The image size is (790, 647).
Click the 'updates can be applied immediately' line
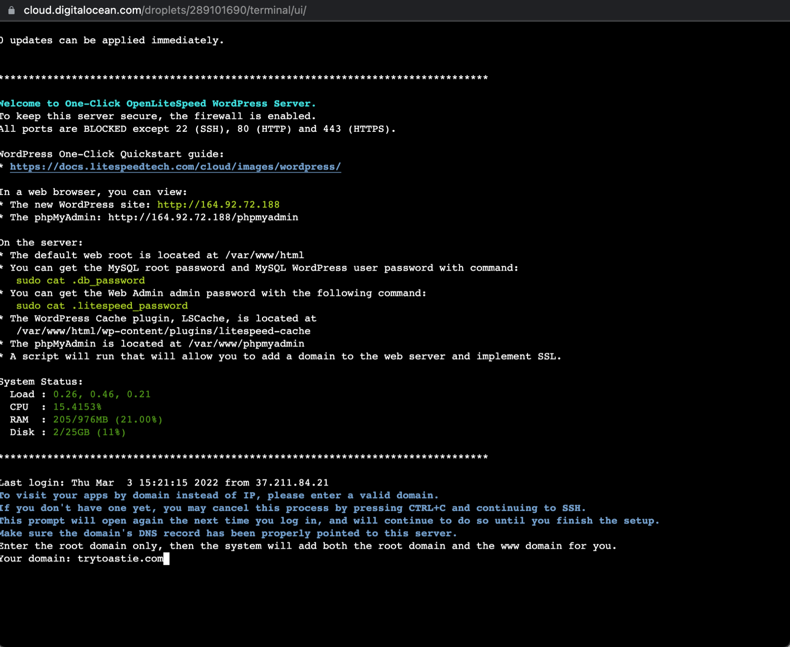(x=112, y=40)
